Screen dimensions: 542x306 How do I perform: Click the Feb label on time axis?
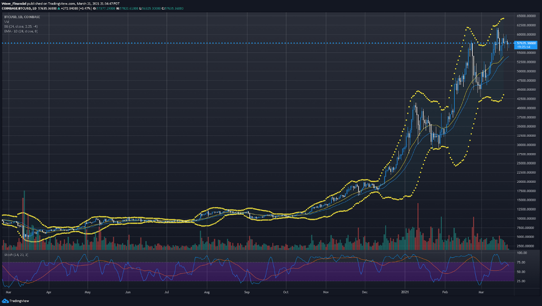click(x=445, y=292)
